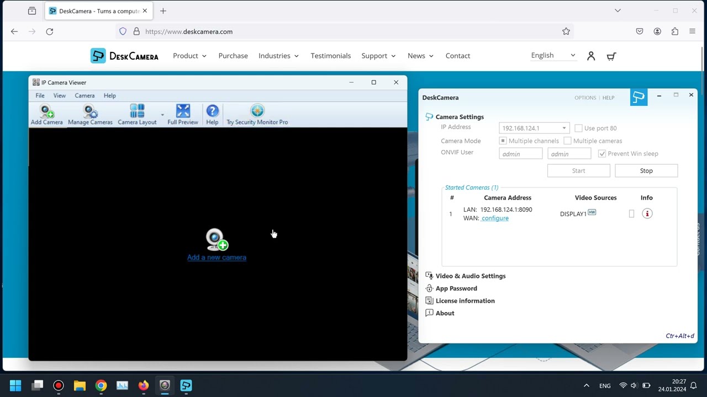707x397 pixels.
Task: Click the Camera Layout toolbar button
Action: tap(137, 115)
